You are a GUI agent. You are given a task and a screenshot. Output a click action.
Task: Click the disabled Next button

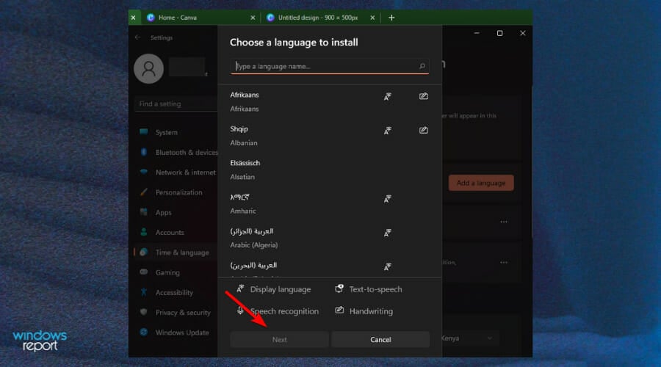point(279,340)
